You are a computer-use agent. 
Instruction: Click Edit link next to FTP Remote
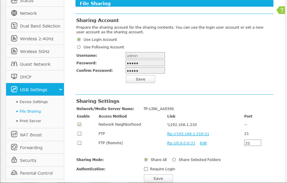[203, 143]
